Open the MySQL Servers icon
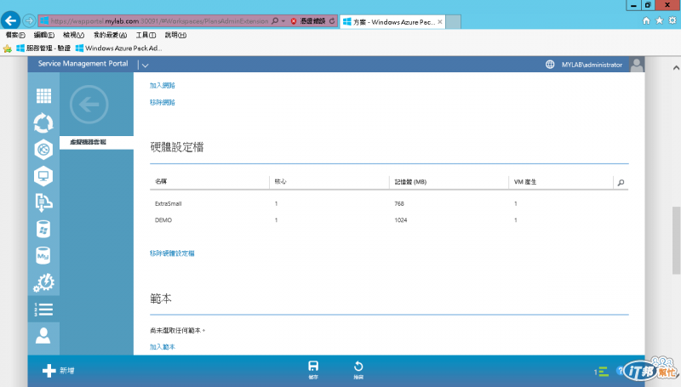681x387 pixels. tap(43, 255)
